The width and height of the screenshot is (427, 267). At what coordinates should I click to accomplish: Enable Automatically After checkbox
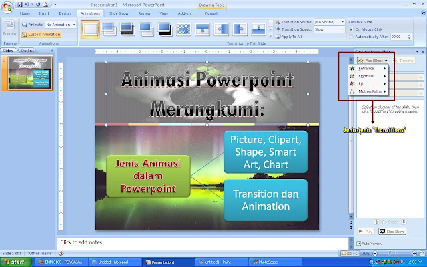(x=352, y=37)
